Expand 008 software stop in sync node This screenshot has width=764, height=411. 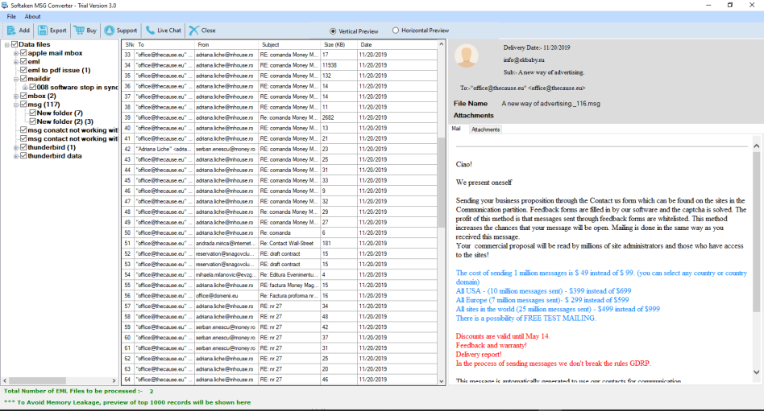[x=25, y=88]
